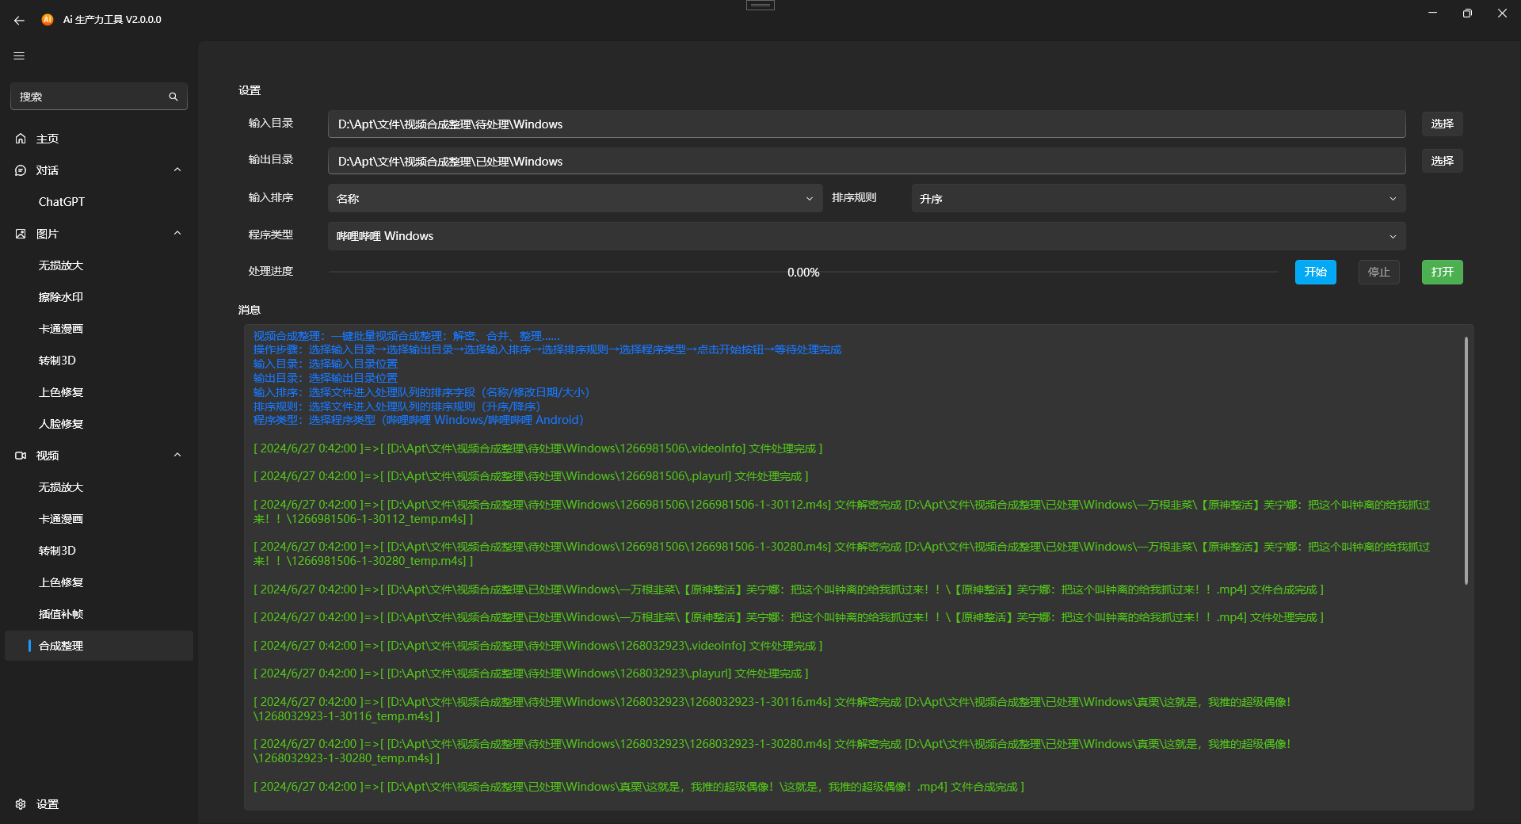Click the Ai app logo icon
This screenshot has width=1521, height=824.
[x=48, y=19]
